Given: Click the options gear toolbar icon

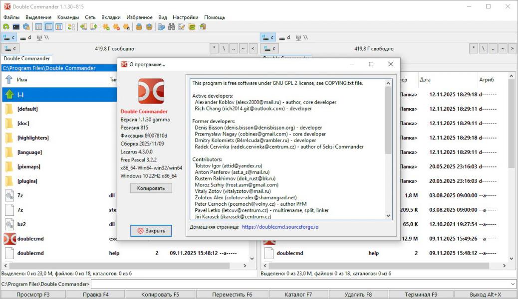Looking at the screenshot, I should [26, 27].
